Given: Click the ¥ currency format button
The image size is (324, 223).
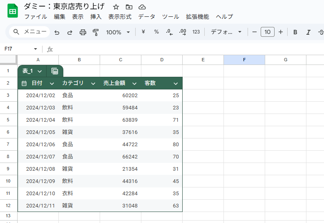Looking at the screenshot, I should pyautogui.click(x=143, y=32).
